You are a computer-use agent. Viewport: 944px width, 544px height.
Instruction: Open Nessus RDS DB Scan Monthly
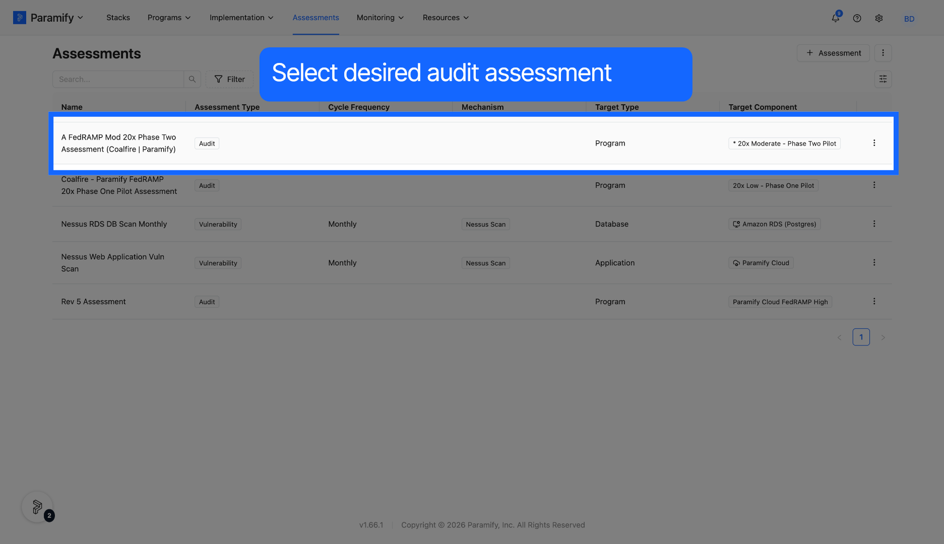pos(114,224)
